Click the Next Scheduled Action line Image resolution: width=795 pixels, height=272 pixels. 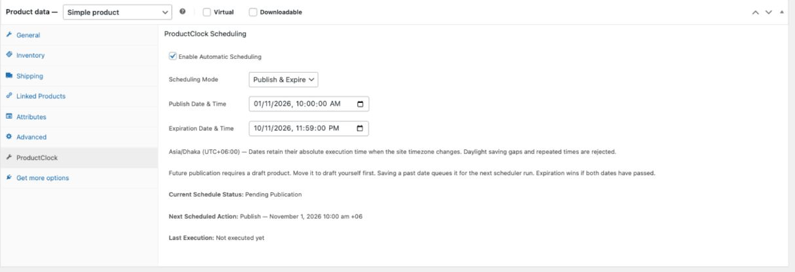265,216
